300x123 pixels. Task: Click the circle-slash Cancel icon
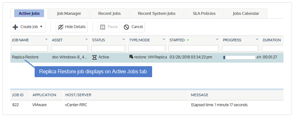[126, 27]
